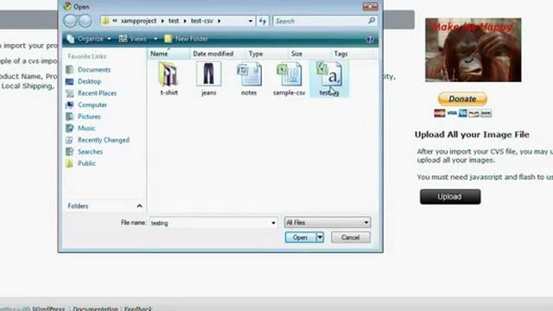The width and height of the screenshot is (553, 311).
Task: Click test-csv in the address path
Action: coord(201,21)
